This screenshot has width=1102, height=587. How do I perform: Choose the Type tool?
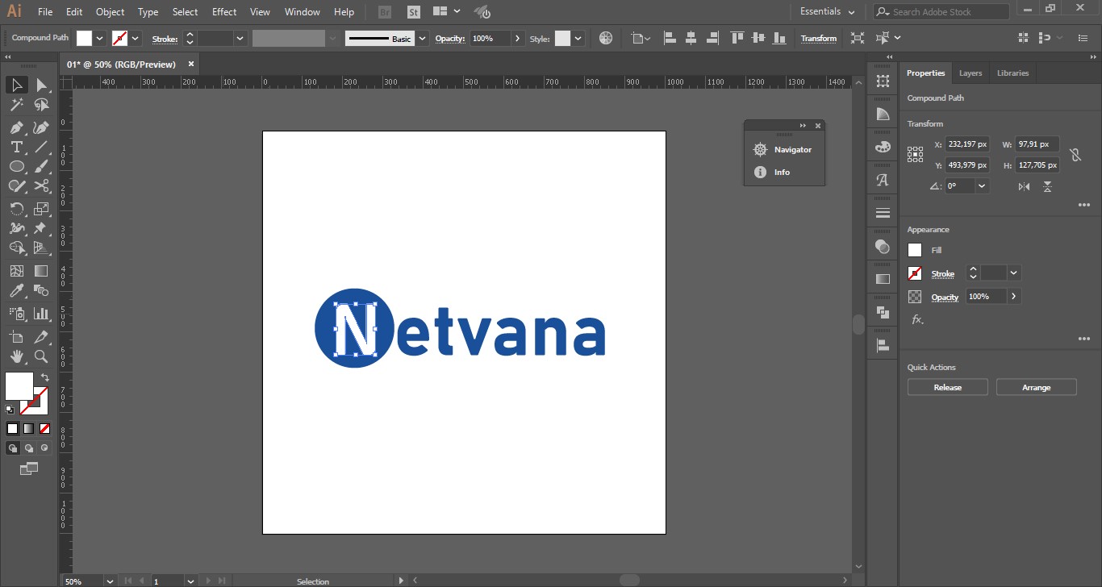tap(16, 147)
